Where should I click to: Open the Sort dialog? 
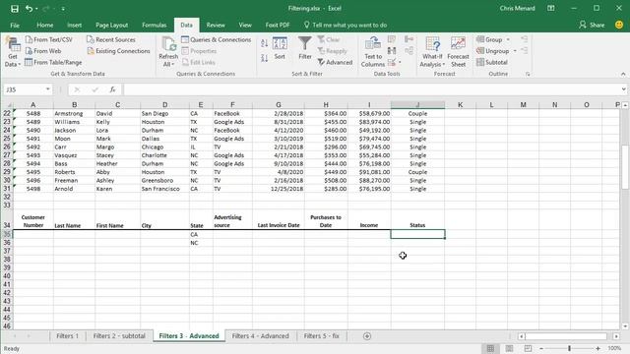280,48
